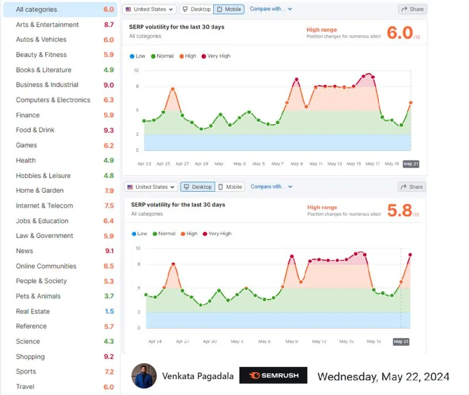Expand Compare with menu in bottom chart

[271, 186]
